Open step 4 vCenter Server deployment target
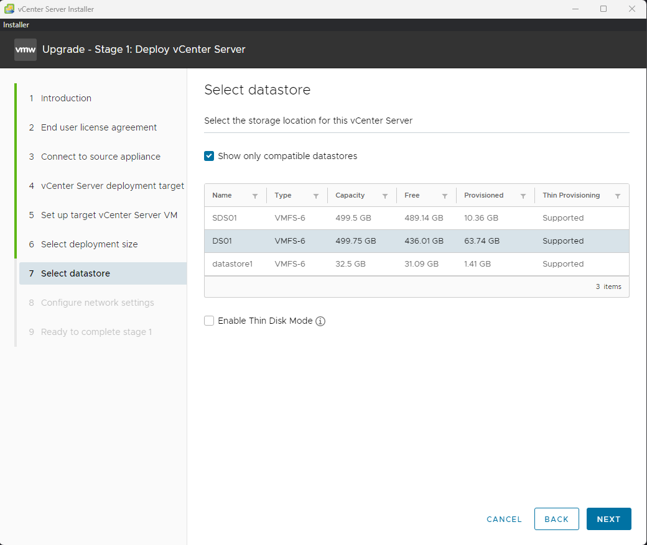647x545 pixels. 112,186
